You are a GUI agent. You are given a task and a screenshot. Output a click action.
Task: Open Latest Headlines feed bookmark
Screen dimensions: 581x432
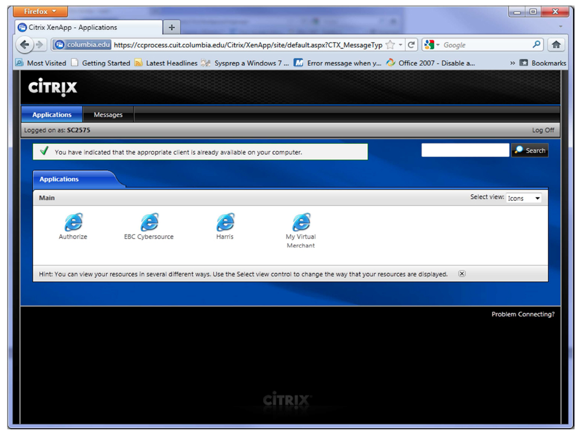166,63
